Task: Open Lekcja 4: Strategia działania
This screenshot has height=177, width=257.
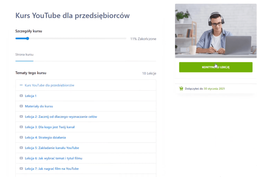Action: coord(45,138)
